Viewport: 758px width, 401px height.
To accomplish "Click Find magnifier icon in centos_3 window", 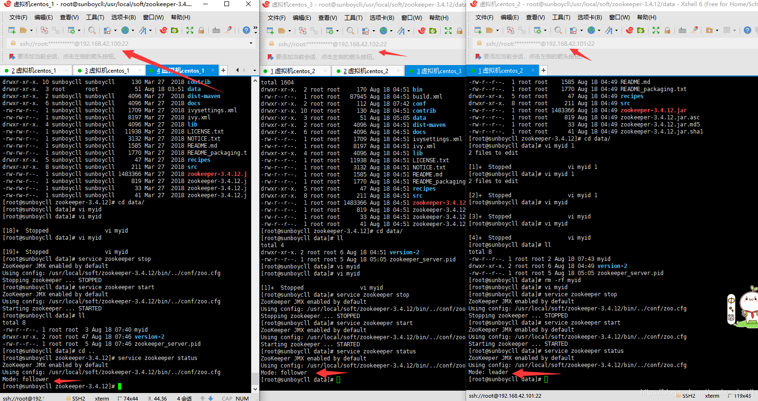I will [x=350, y=31].
